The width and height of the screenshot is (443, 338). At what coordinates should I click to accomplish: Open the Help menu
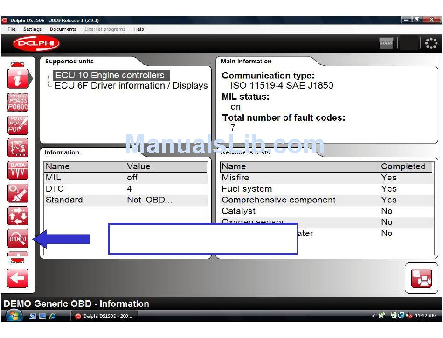(x=138, y=29)
